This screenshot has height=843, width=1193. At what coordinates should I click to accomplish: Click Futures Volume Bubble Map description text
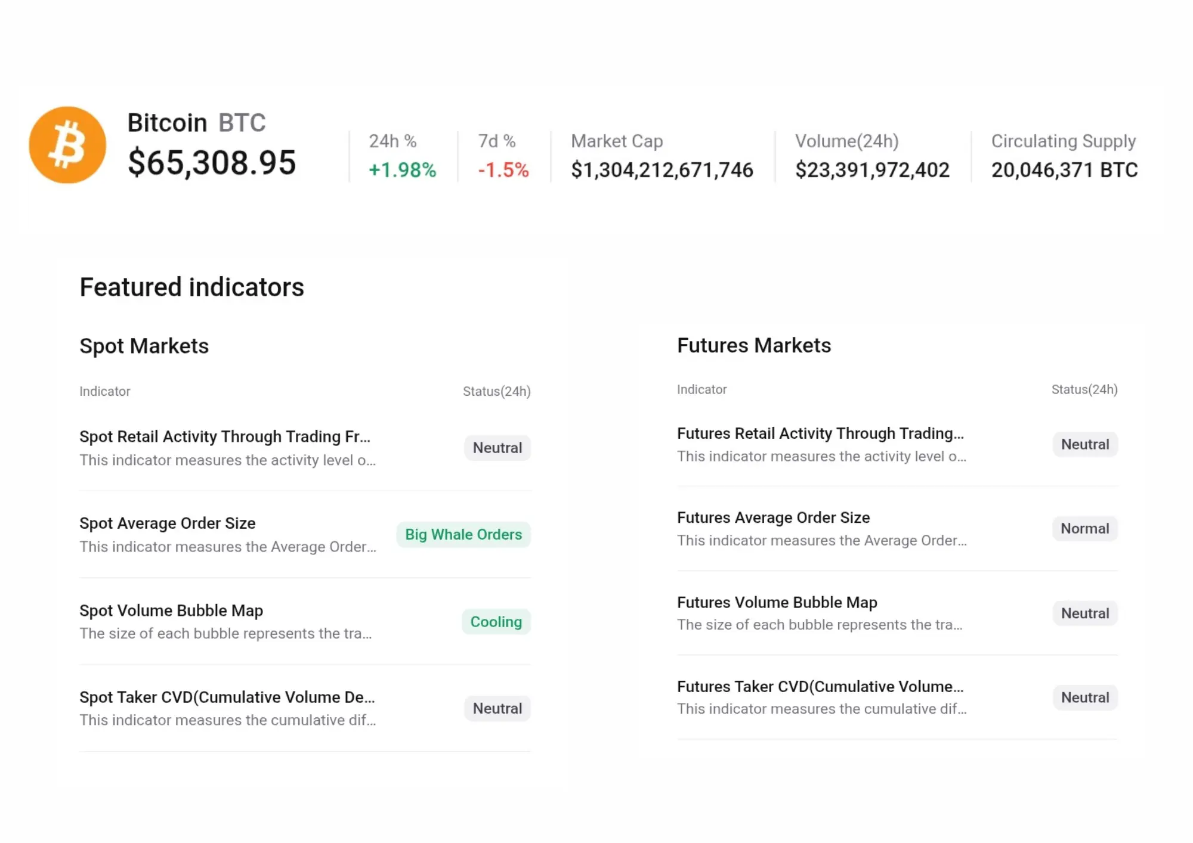pos(820,625)
